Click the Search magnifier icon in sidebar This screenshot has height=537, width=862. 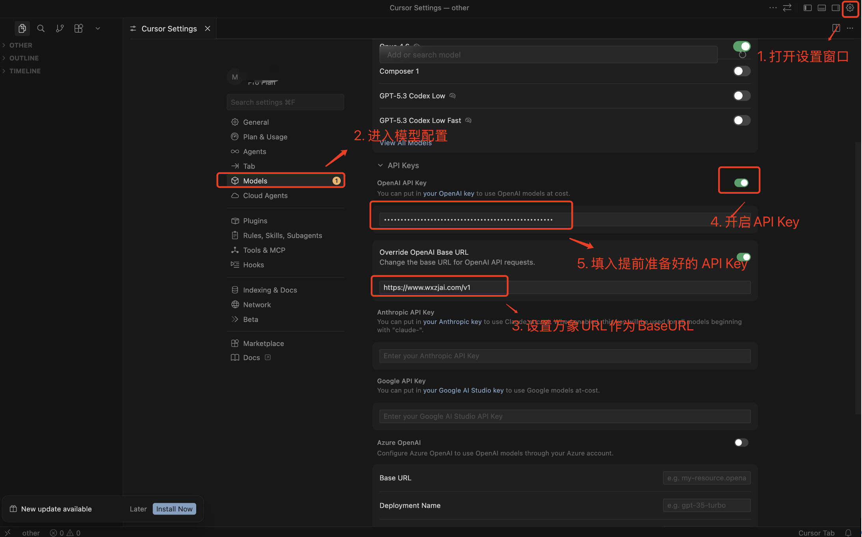pos(41,28)
